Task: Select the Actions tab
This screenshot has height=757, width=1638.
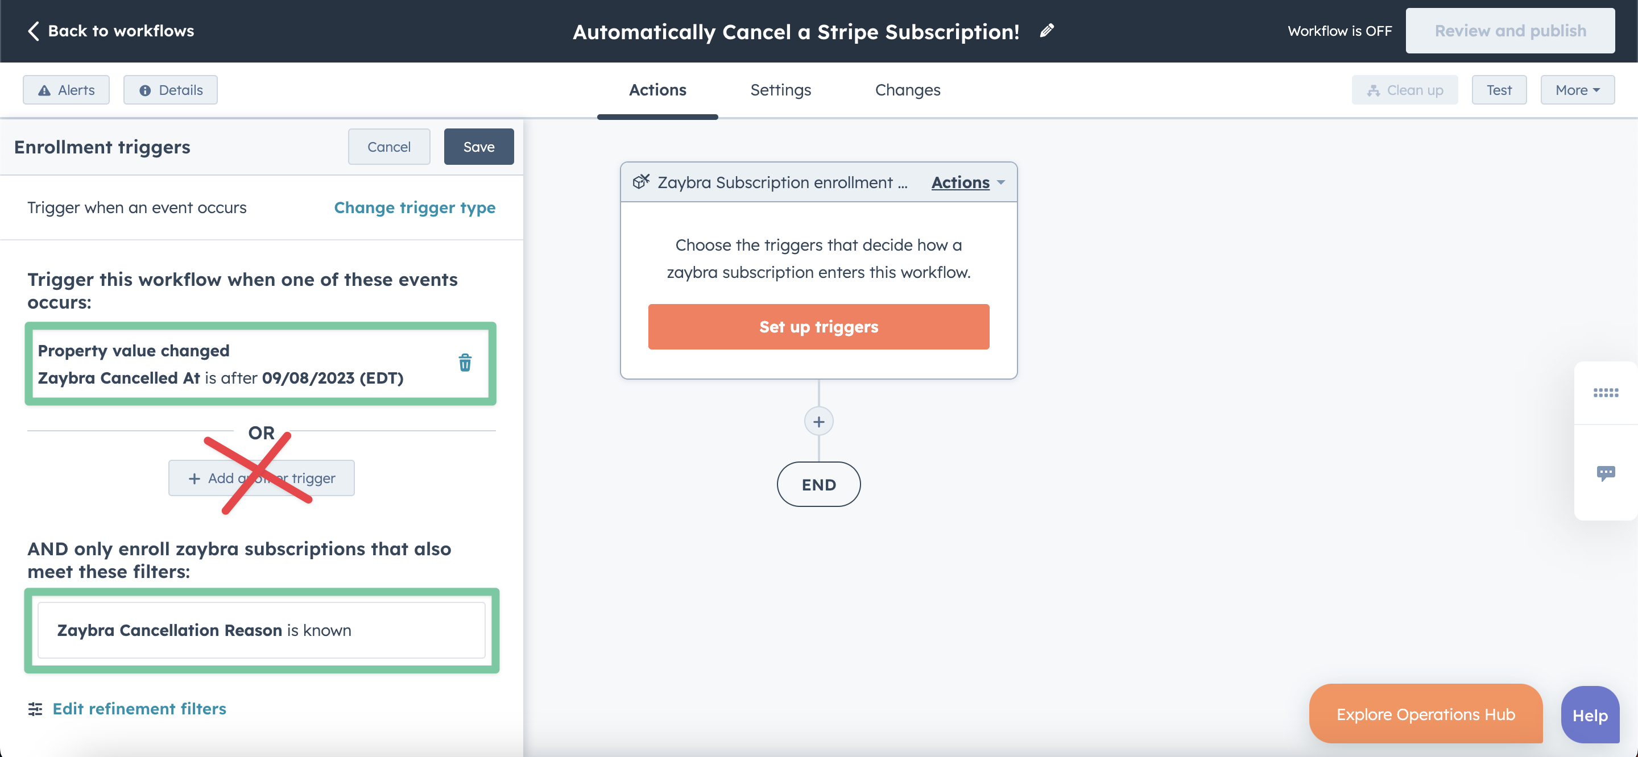Action: 657,90
